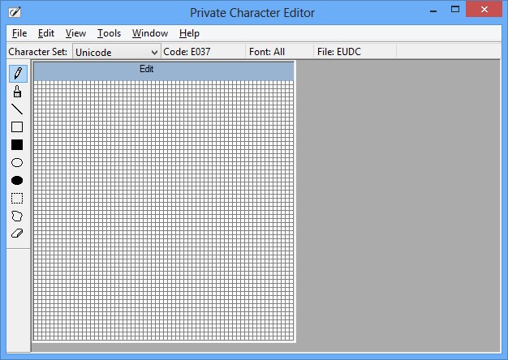Image resolution: width=508 pixels, height=360 pixels.
Task: Click the File: EUDC label
Action: click(339, 52)
